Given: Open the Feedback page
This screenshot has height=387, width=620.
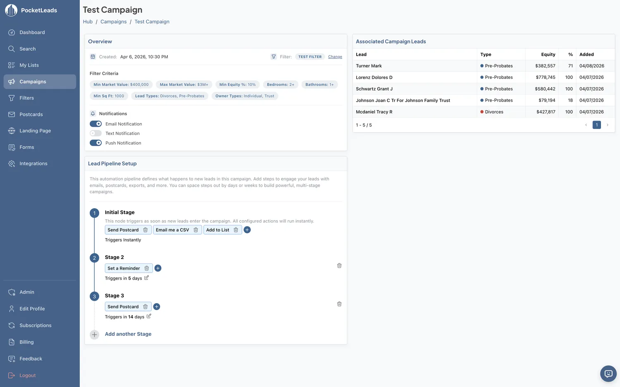Looking at the screenshot, I should click(x=40, y=359).
